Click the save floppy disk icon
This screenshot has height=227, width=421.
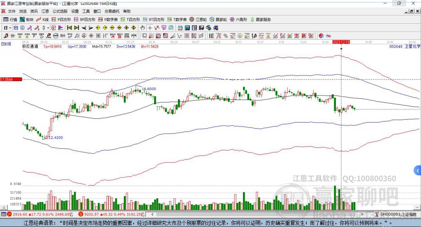(201, 28)
